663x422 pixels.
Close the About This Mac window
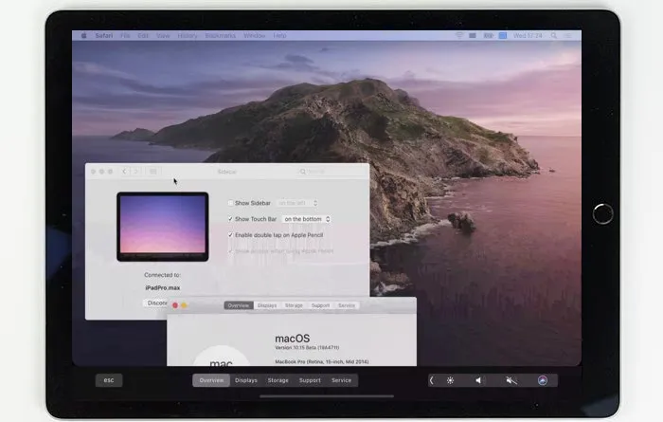(175, 305)
